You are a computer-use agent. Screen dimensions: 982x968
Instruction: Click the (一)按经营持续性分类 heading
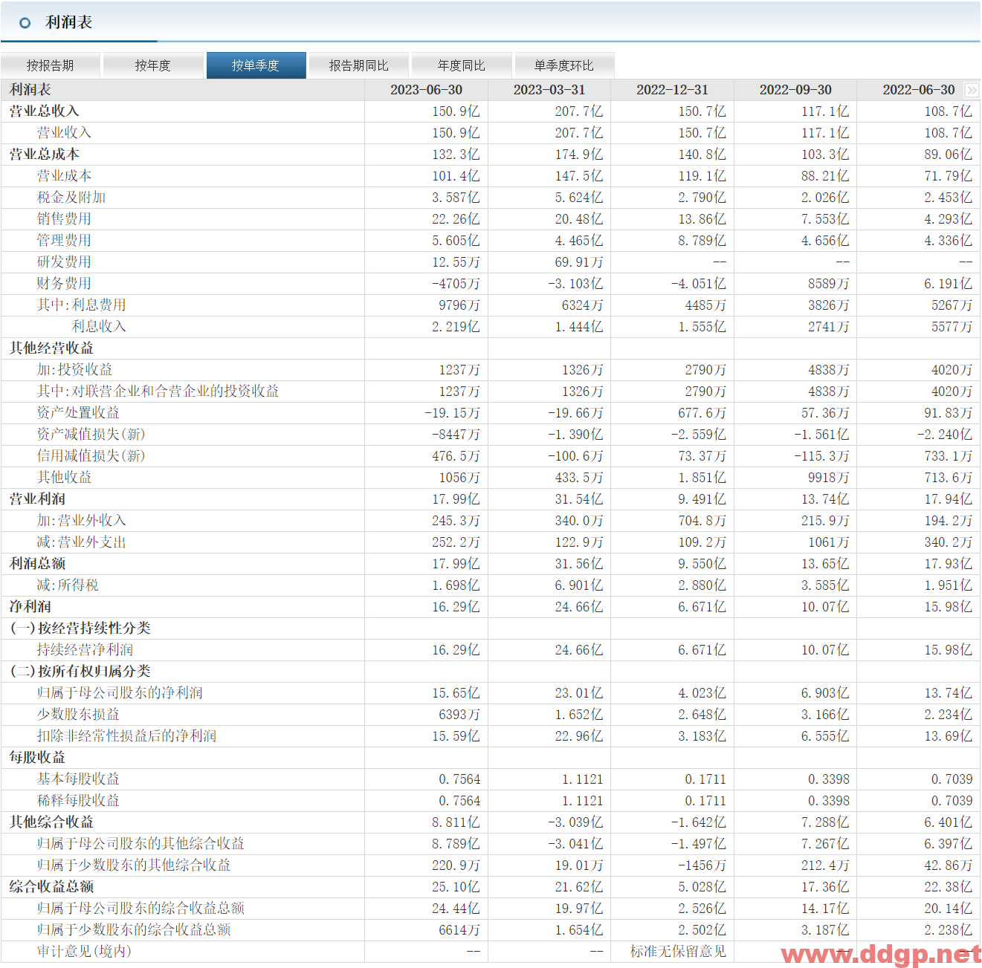[80, 628]
